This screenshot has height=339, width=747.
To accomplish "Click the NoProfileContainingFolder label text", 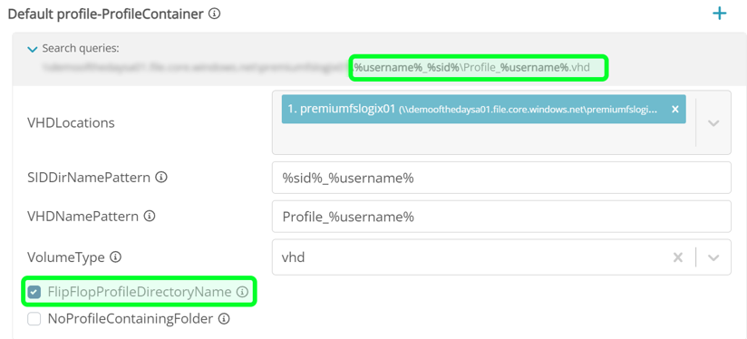I will click(130, 319).
